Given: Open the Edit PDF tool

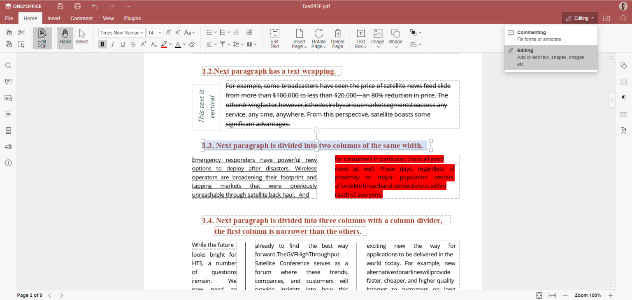Looking at the screenshot, I should coord(42,38).
